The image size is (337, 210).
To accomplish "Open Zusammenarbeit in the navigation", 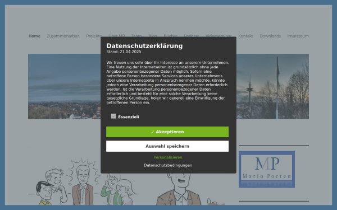I will 63,36.
